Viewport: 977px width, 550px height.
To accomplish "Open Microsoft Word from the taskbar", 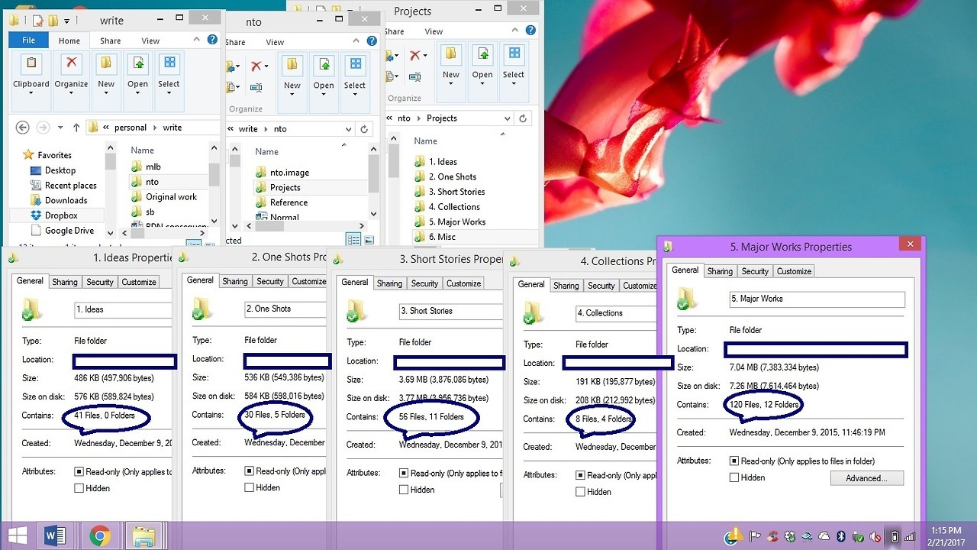I will (x=56, y=536).
